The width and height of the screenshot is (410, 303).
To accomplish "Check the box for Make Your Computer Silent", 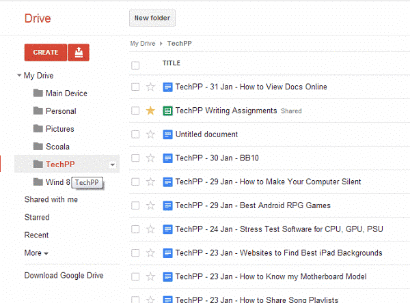I will pyautogui.click(x=135, y=182).
